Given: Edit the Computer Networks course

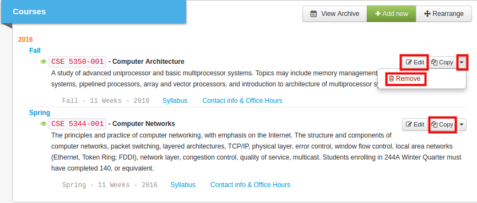Looking at the screenshot, I should [415, 124].
